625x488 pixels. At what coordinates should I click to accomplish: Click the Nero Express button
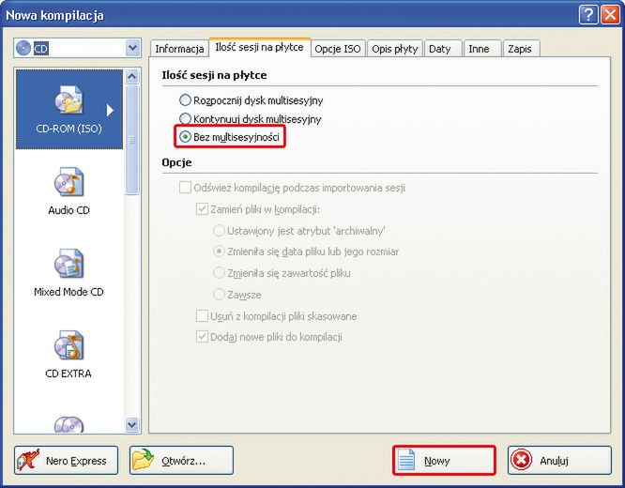point(67,461)
